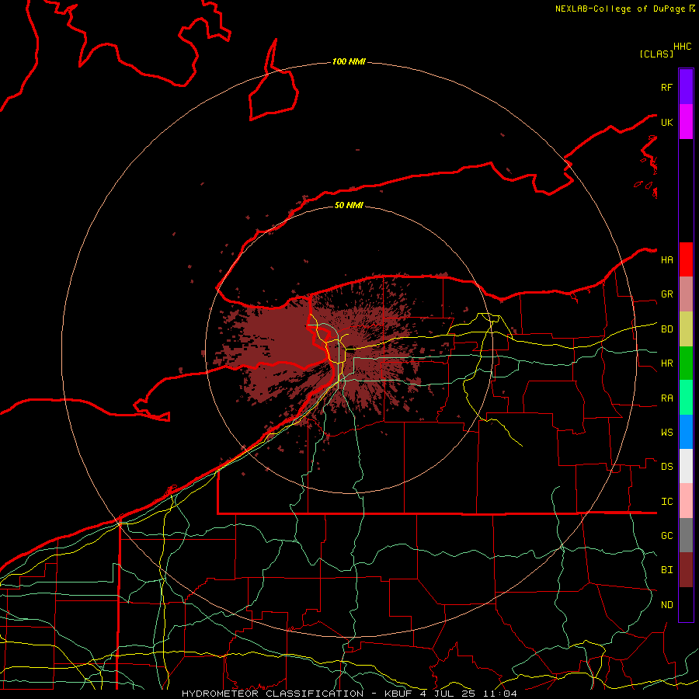Select the GC gray legend swatch

point(686,535)
